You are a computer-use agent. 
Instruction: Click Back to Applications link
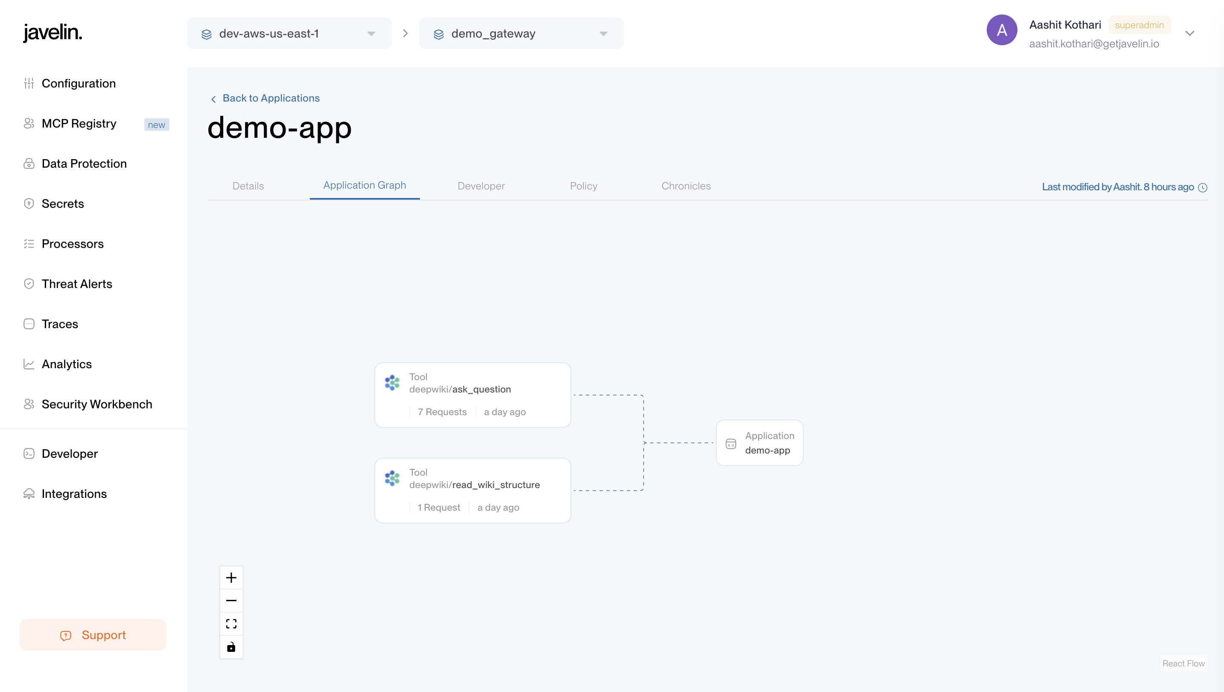pos(271,98)
